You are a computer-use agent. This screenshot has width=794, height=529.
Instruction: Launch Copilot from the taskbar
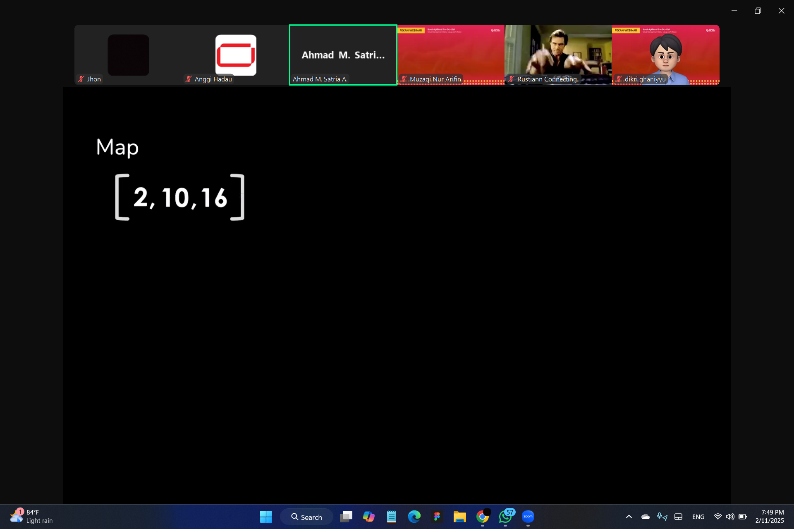(369, 517)
